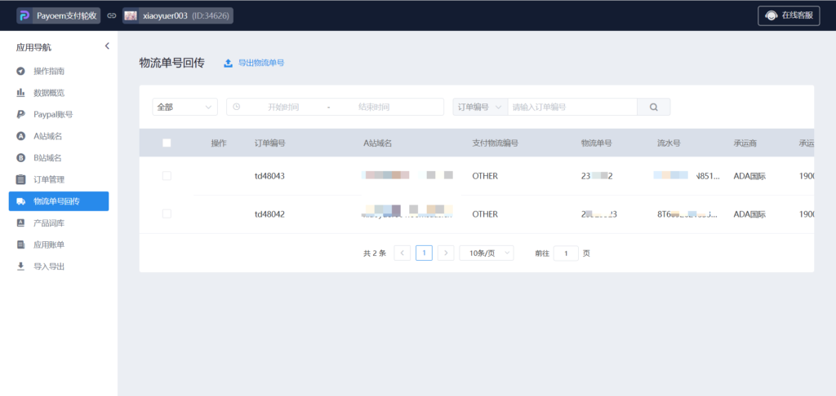Check the box for order td48043
The image size is (836, 396).
click(167, 176)
